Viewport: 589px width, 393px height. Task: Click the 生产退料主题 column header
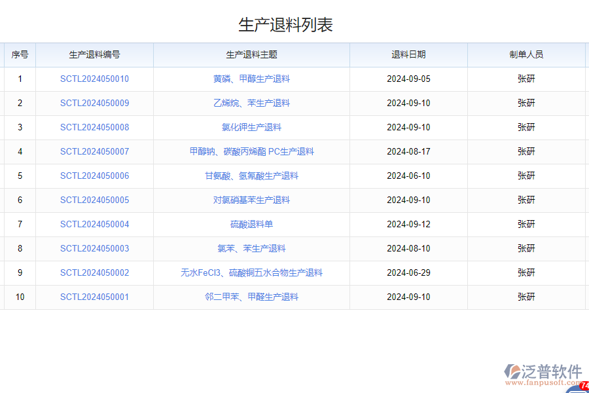point(252,54)
